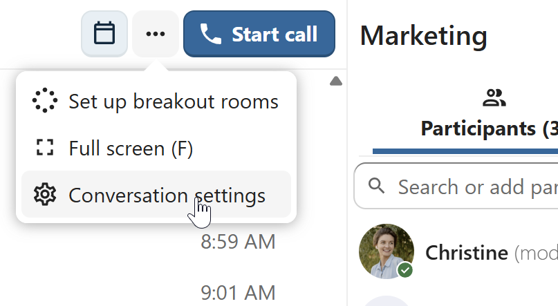
Task: Click the breakout rooms dotted-circle icon
Action: 45,102
